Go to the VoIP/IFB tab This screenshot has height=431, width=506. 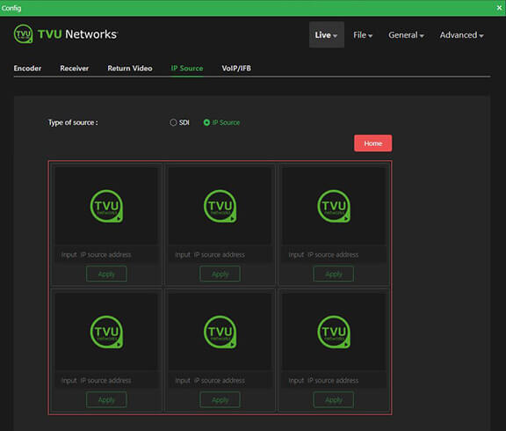tap(236, 69)
